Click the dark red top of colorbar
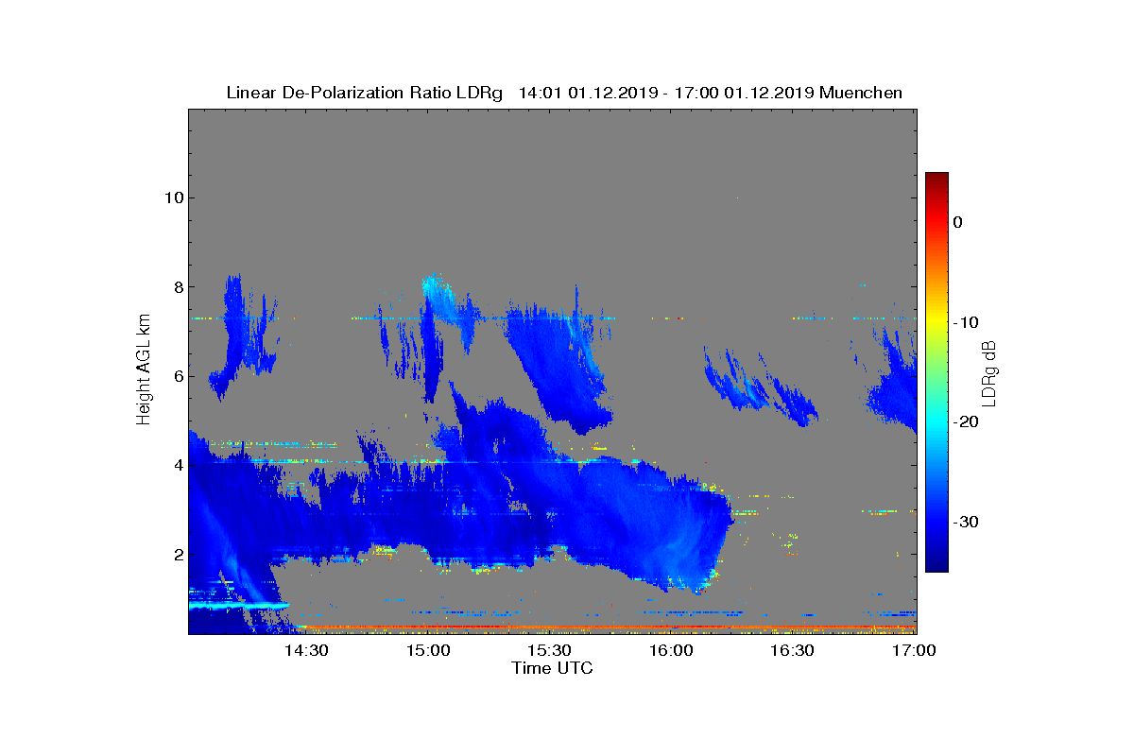 coord(936,180)
